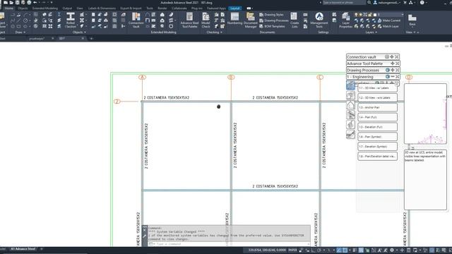
Task: Open Management Tools
Action: click(319, 20)
